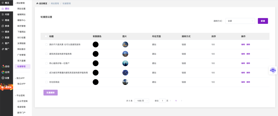Image resolution: width=278 pixels, height=116 pixels.
Task: Open 模板中心 in the side menu
Action: (21, 20)
